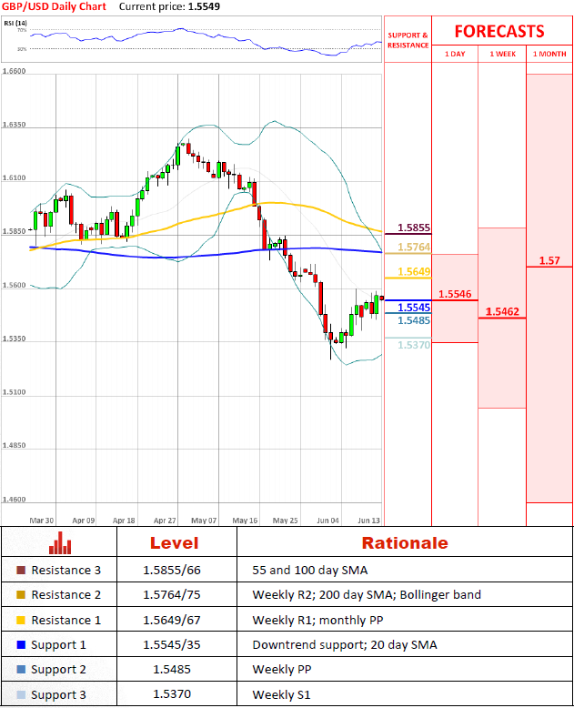The height and width of the screenshot is (708, 574).
Task: Click the 1.5370 support level label on chart side
Action: pos(414,345)
